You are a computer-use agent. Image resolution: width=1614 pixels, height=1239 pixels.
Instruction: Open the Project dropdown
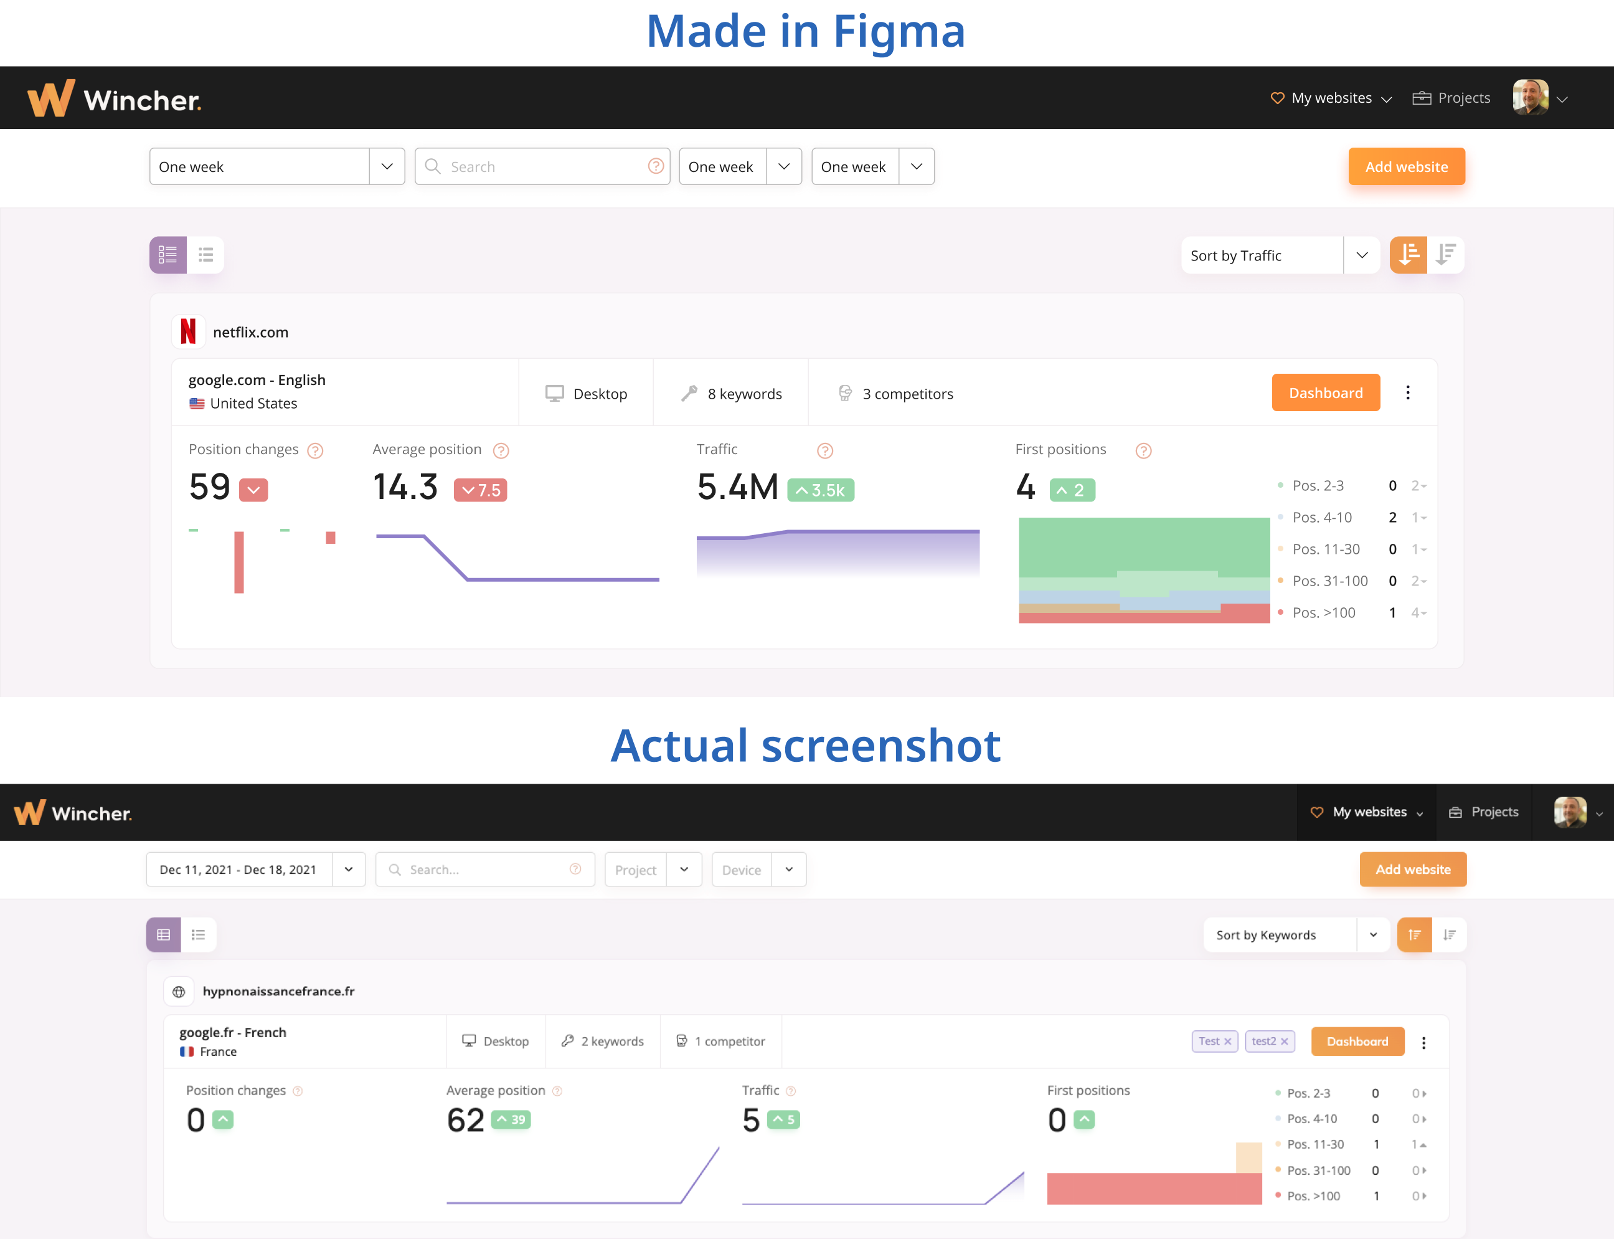coord(653,870)
